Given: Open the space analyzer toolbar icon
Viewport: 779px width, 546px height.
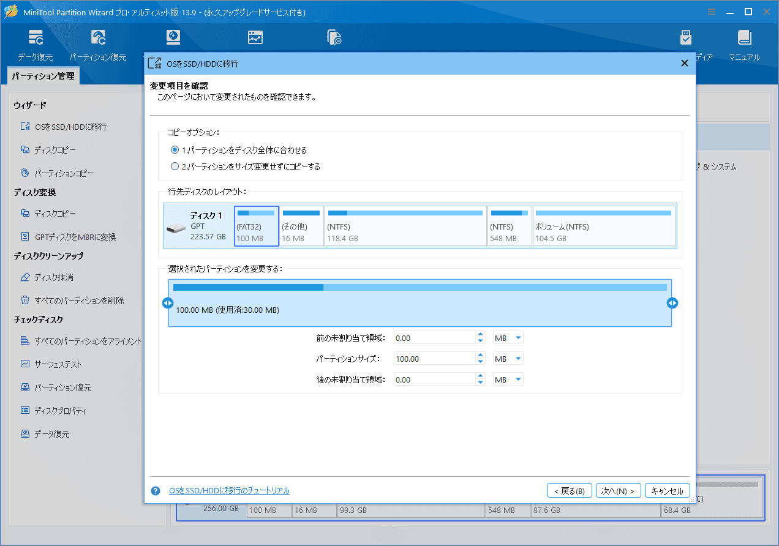Looking at the screenshot, I should (x=255, y=37).
